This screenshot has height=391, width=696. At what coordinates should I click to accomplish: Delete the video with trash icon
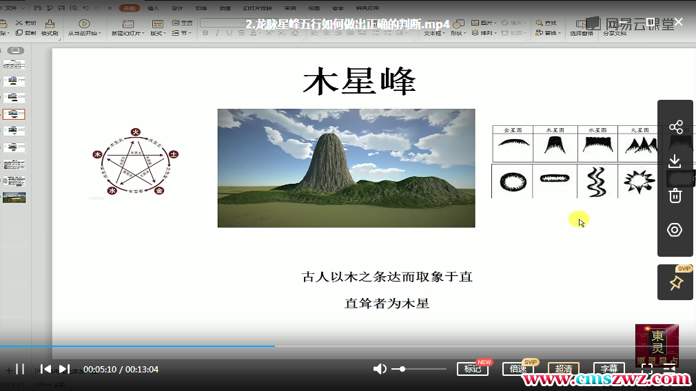675,195
